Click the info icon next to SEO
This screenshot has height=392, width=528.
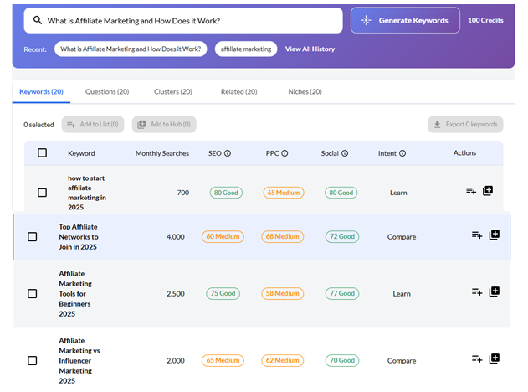pos(228,153)
